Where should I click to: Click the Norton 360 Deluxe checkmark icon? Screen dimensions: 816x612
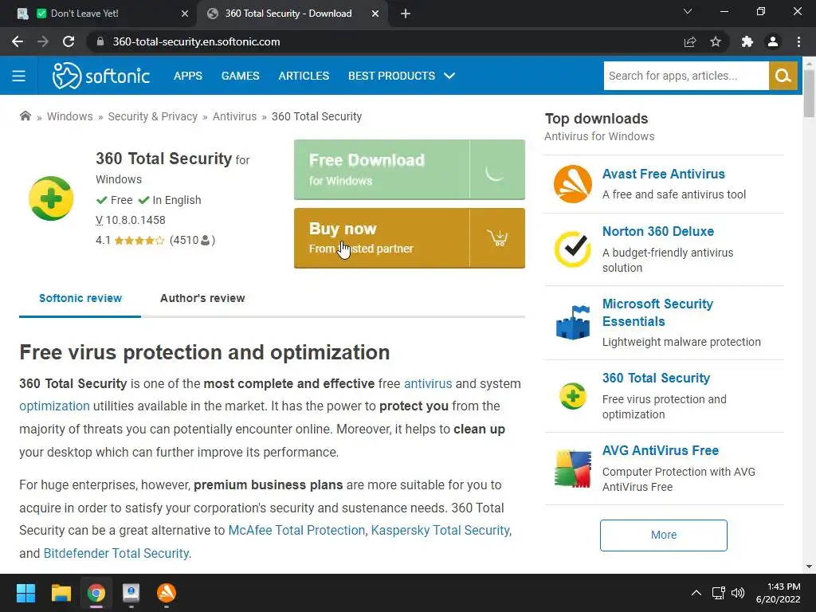[x=572, y=249]
